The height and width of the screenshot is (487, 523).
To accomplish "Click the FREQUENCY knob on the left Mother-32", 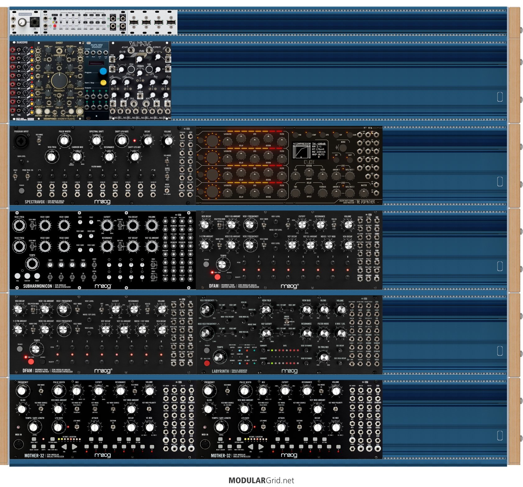I will [22, 391].
